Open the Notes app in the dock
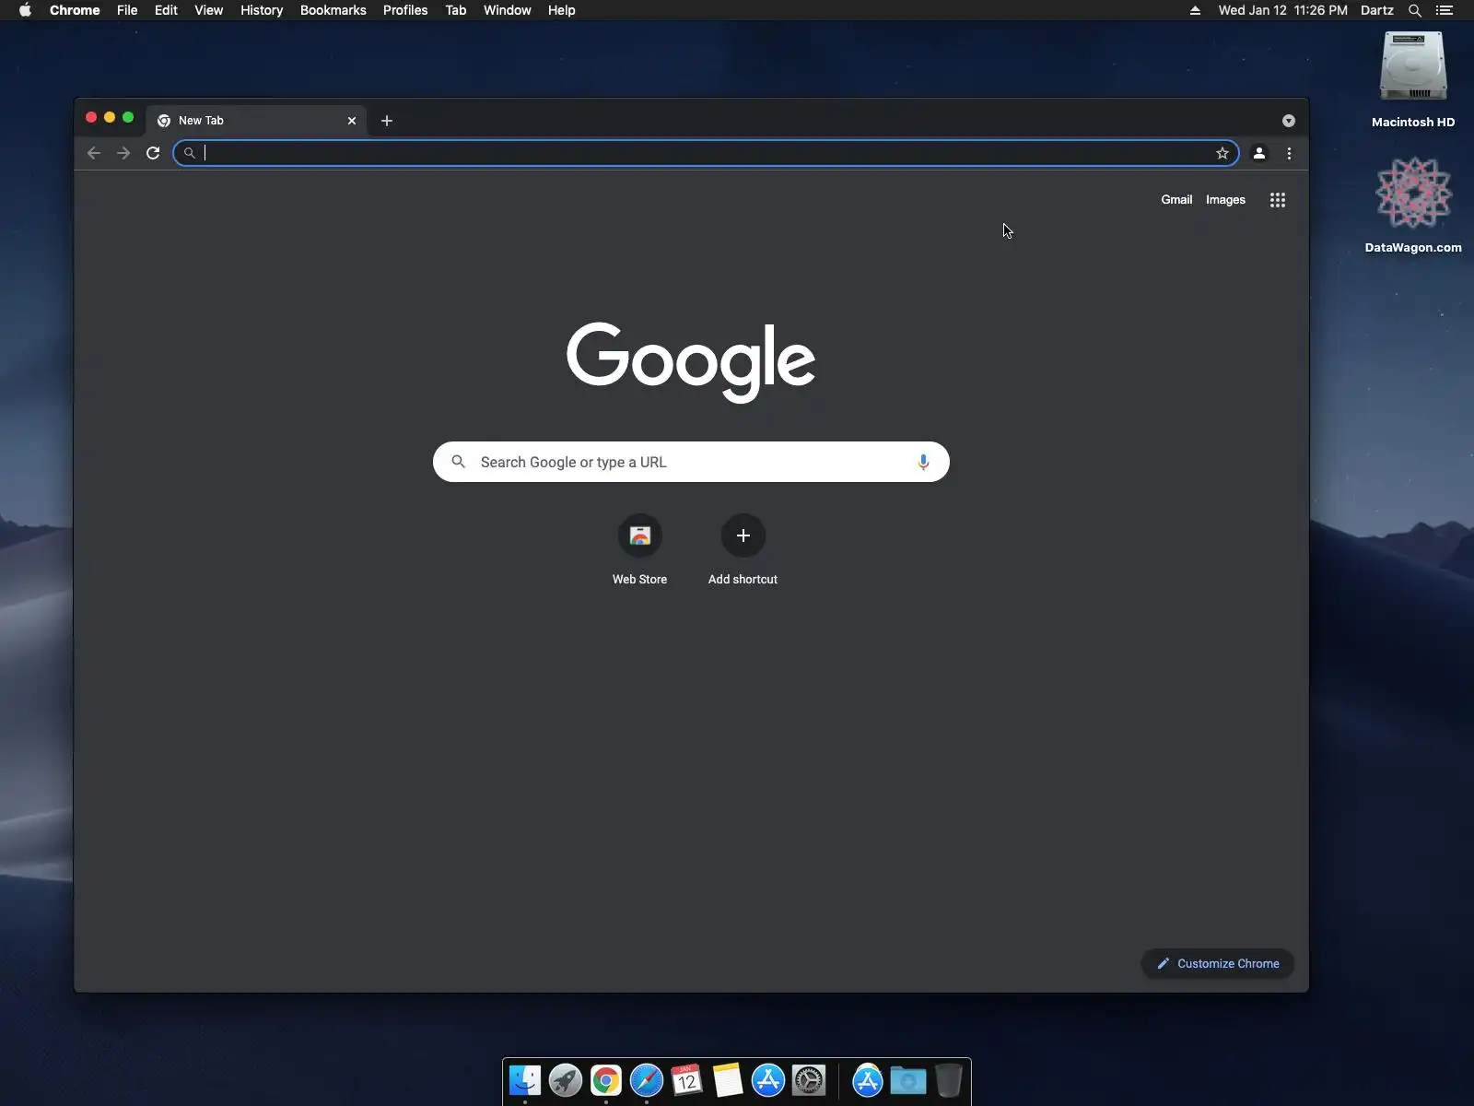1474x1106 pixels. click(728, 1080)
